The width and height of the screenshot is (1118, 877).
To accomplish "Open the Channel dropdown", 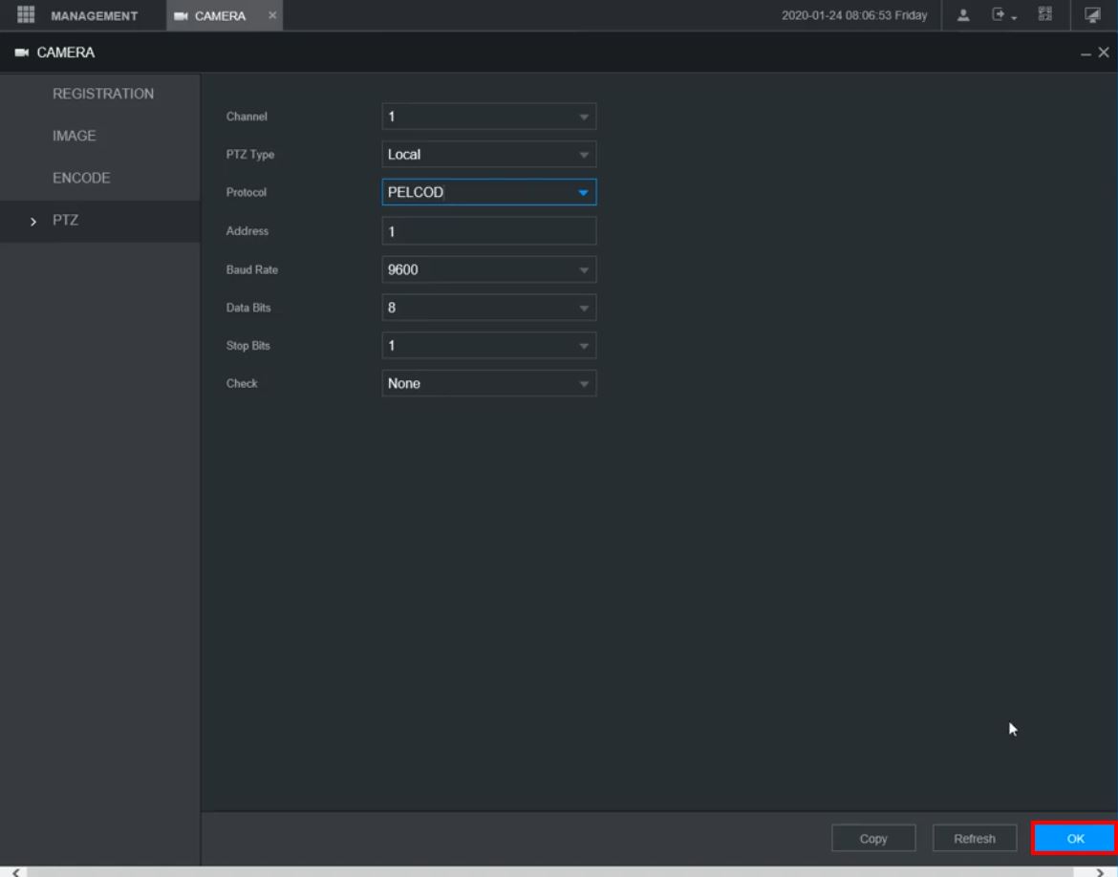I will point(488,117).
